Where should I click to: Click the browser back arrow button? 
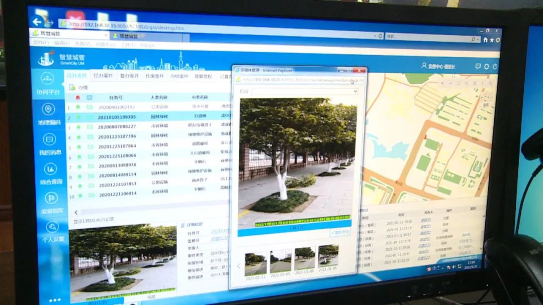click(x=37, y=22)
